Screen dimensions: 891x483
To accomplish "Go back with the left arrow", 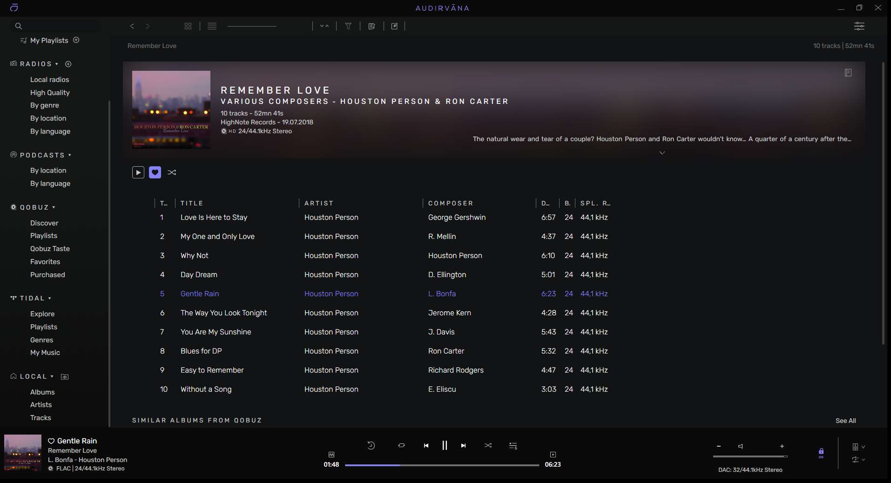I will pos(132,26).
